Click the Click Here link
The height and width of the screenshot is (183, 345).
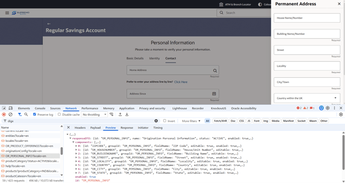tap(181, 82)
